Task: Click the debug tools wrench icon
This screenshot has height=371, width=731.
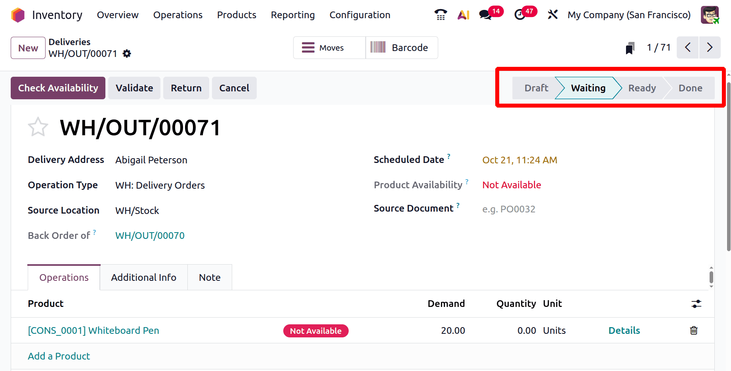Action: pos(552,15)
